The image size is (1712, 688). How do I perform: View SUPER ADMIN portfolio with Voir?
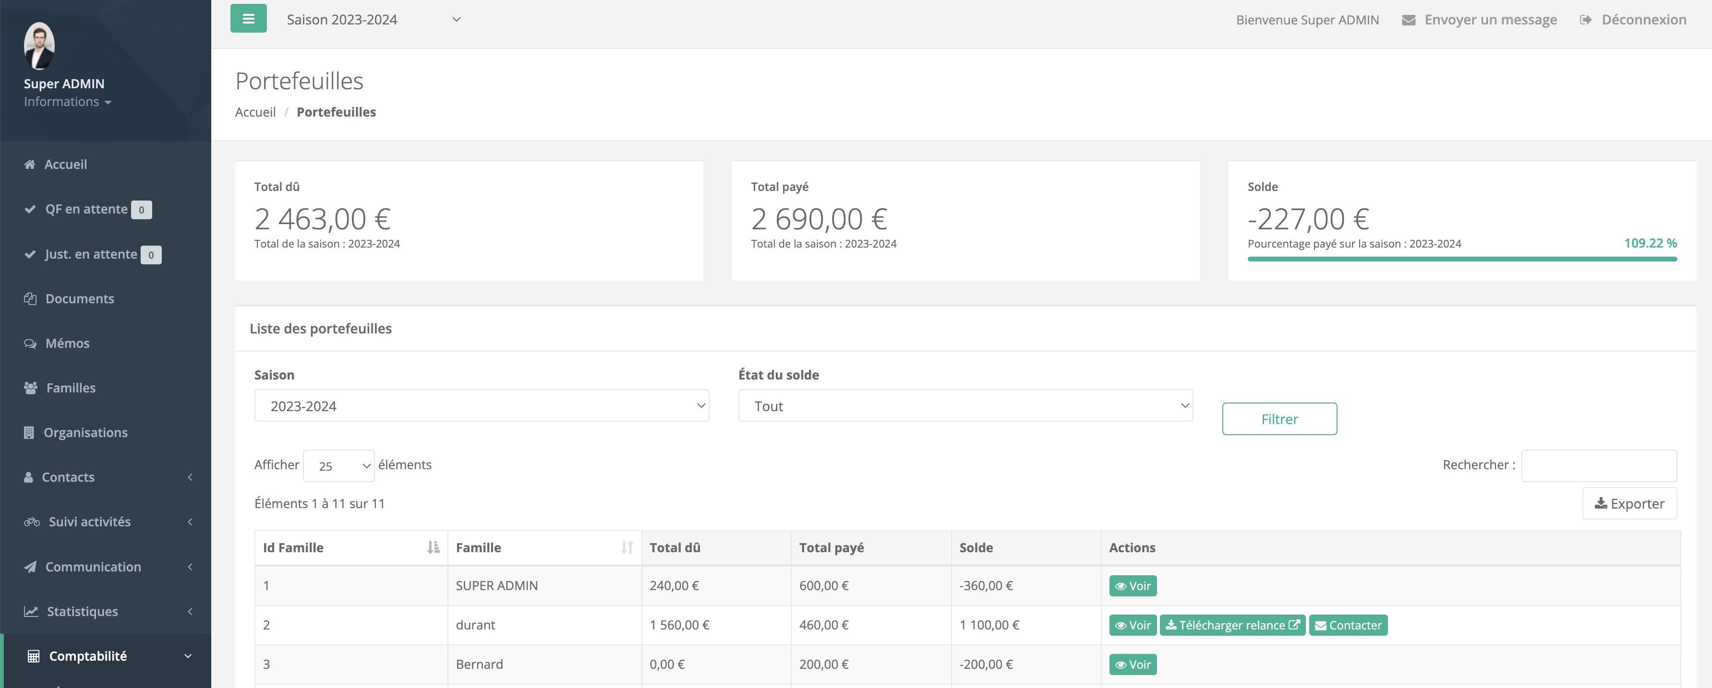coord(1133,586)
